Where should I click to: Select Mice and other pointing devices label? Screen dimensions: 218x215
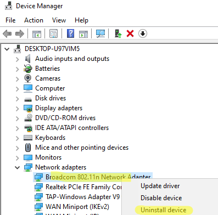pos(82,148)
